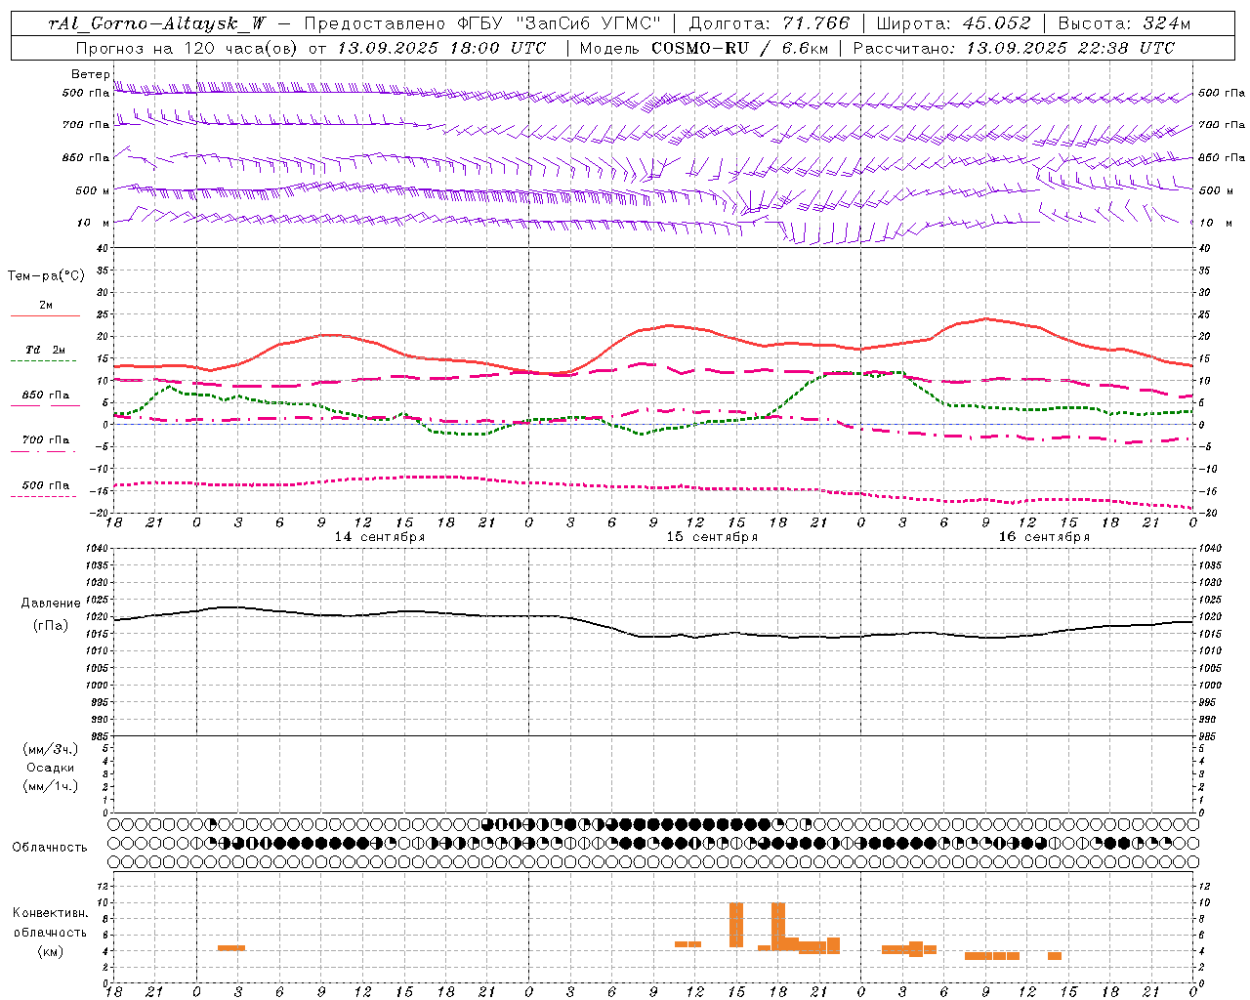The image size is (1250, 1000).
Task: Click the station title rAl_Gorno-Altaysk_W
Action: (x=157, y=23)
